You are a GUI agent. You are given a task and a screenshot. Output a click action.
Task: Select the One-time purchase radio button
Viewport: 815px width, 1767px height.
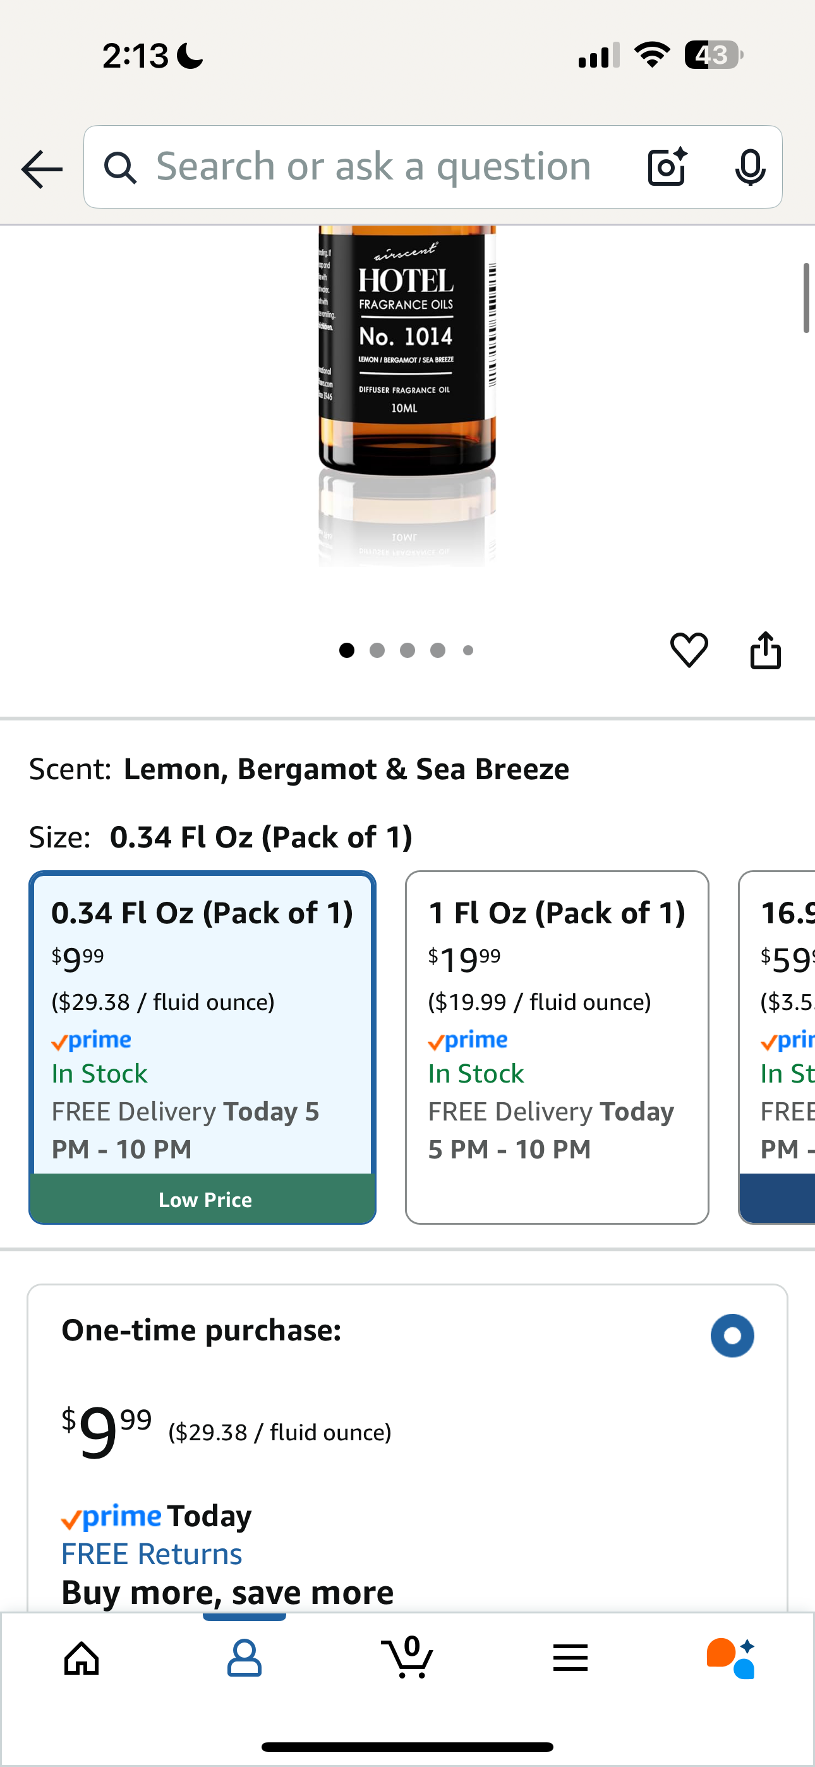[732, 1335]
